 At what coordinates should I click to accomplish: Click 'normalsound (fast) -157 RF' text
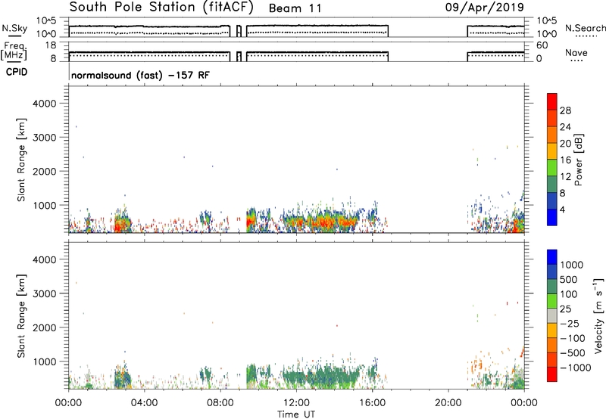[x=140, y=75]
